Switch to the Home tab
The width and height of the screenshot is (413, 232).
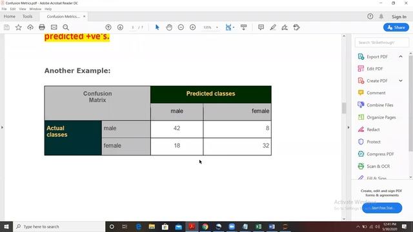point(10,16)
